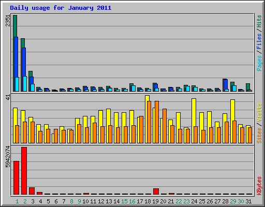Click day label 21 on the x-axis
The image size is (265, 207).
pyautogui.click(x=171, y=201)
